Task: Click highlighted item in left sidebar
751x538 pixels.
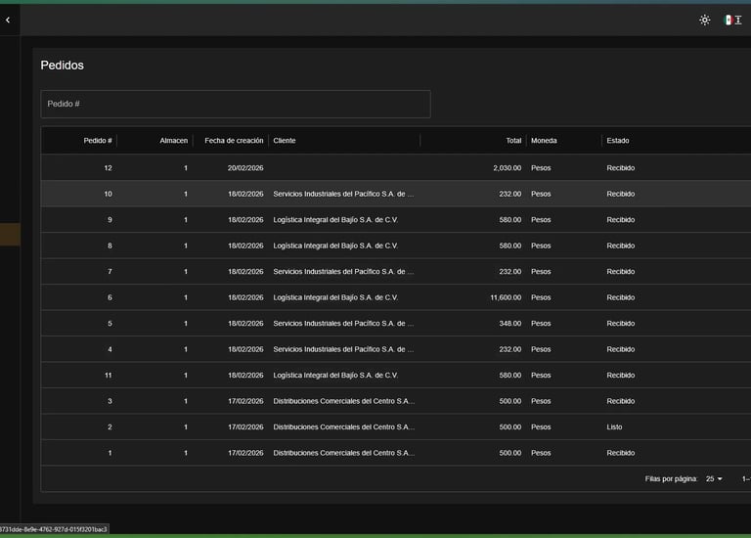Action: (x=10, y=234)
